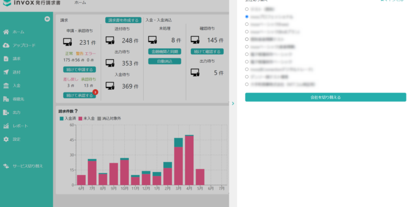Click the help question mark by 請求件数
This screenshot has height=207, width=414.
[76, 111]
